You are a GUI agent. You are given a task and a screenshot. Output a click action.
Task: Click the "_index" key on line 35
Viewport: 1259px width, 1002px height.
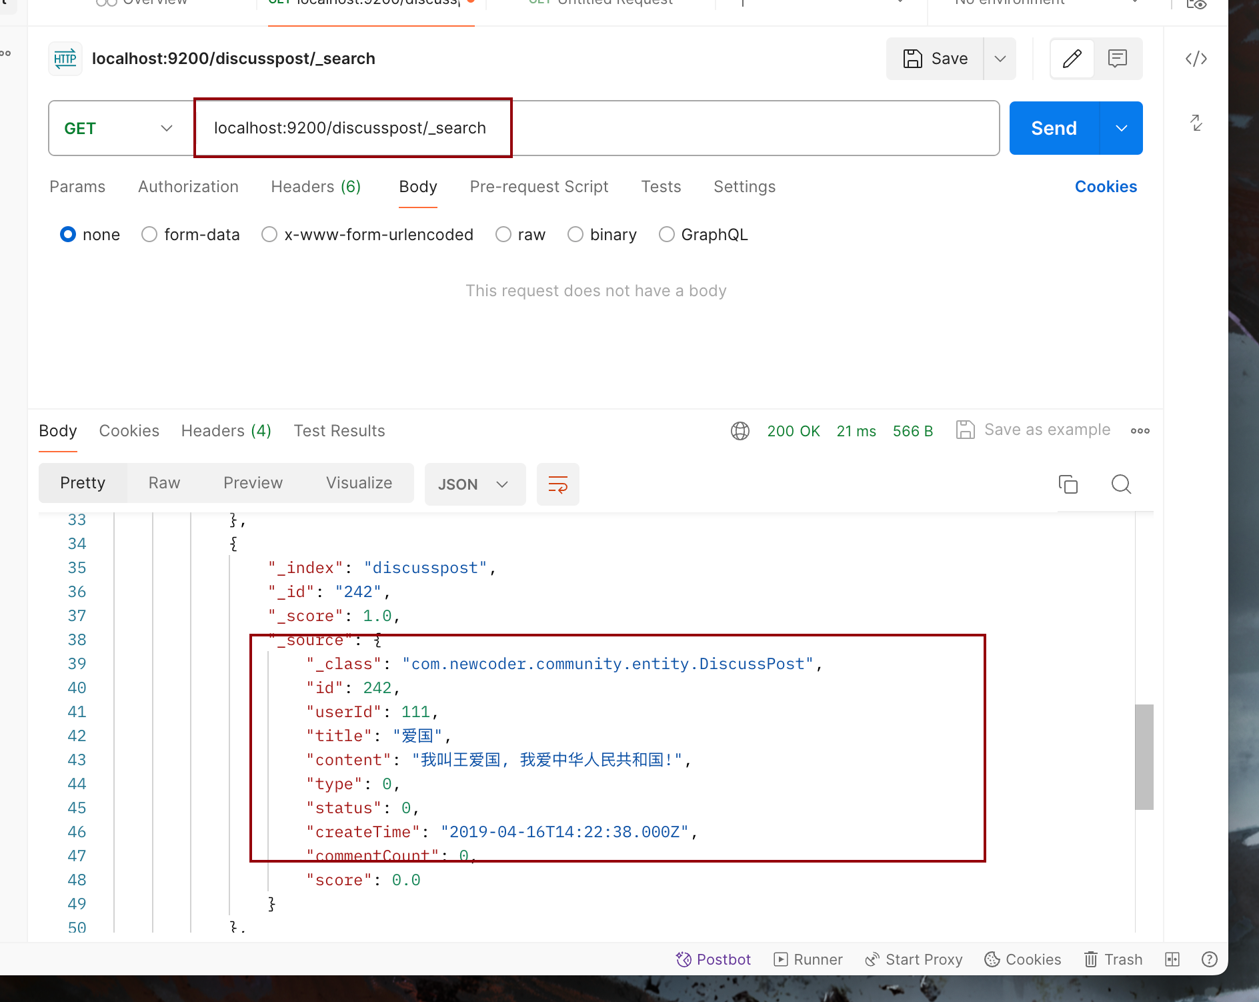click(x=305, y=568)
